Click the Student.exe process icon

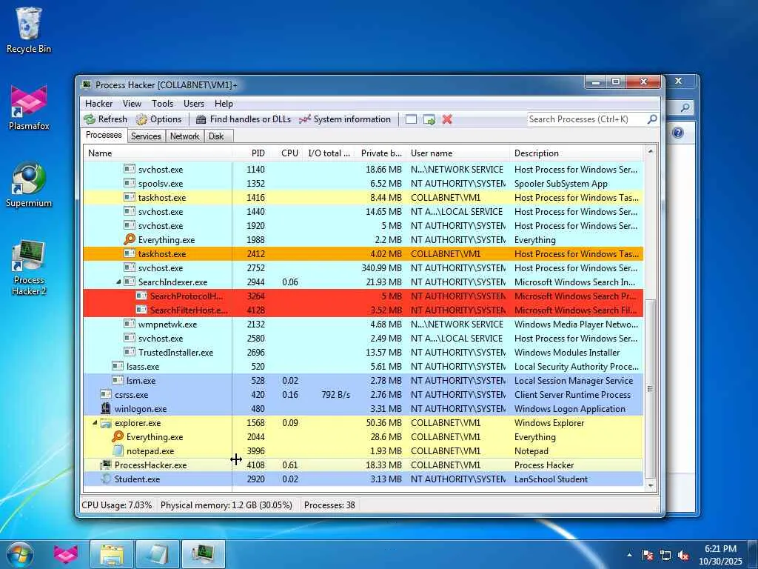106,479
